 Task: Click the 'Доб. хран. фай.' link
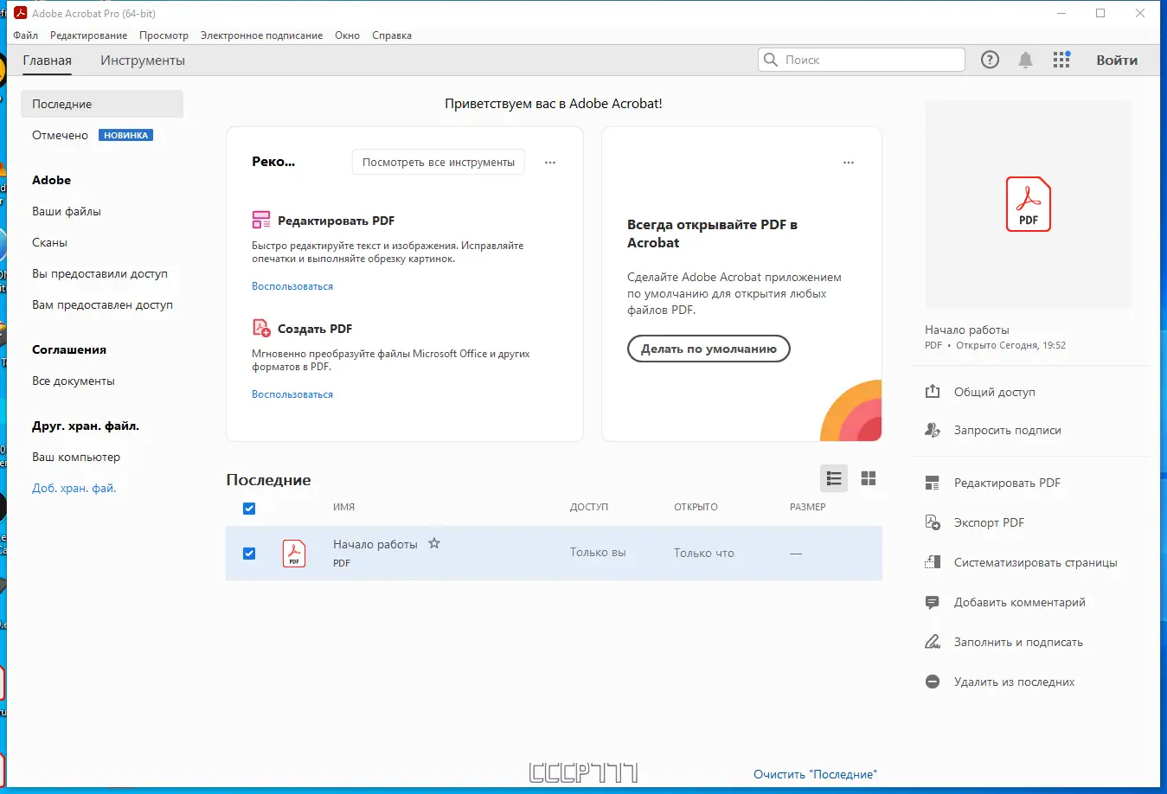pyautogui.click(x=74, y=488)
